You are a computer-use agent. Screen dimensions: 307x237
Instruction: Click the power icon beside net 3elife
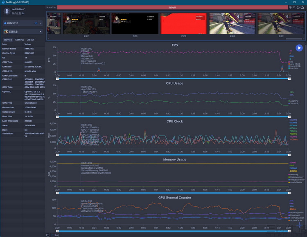coord(25,9)
